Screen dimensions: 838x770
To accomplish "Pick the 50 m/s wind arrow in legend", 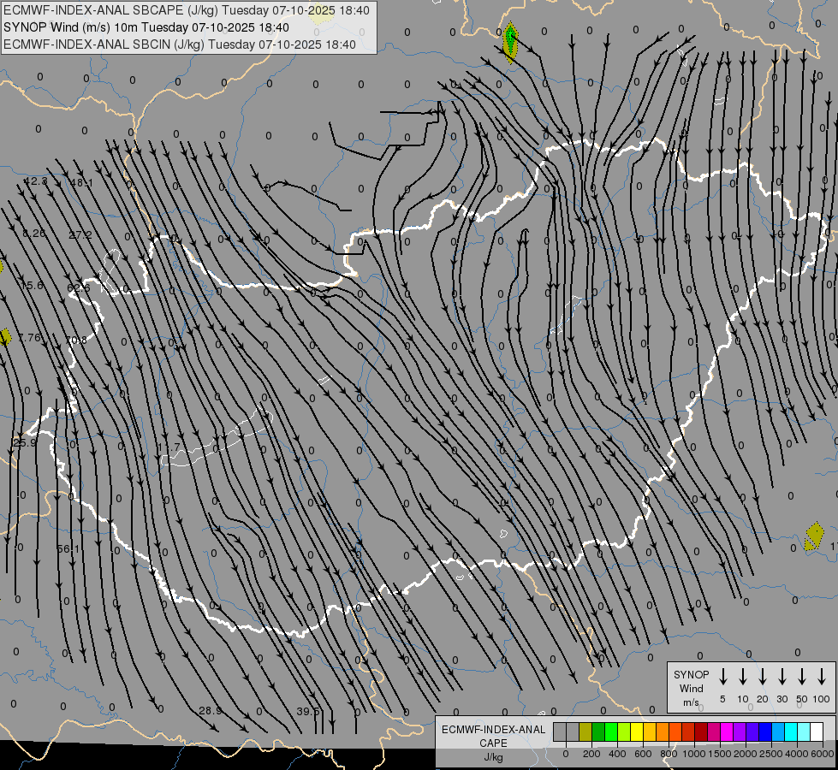I will pos(802,678).
